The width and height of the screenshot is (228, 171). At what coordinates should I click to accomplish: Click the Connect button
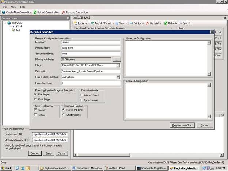(35, 153)
